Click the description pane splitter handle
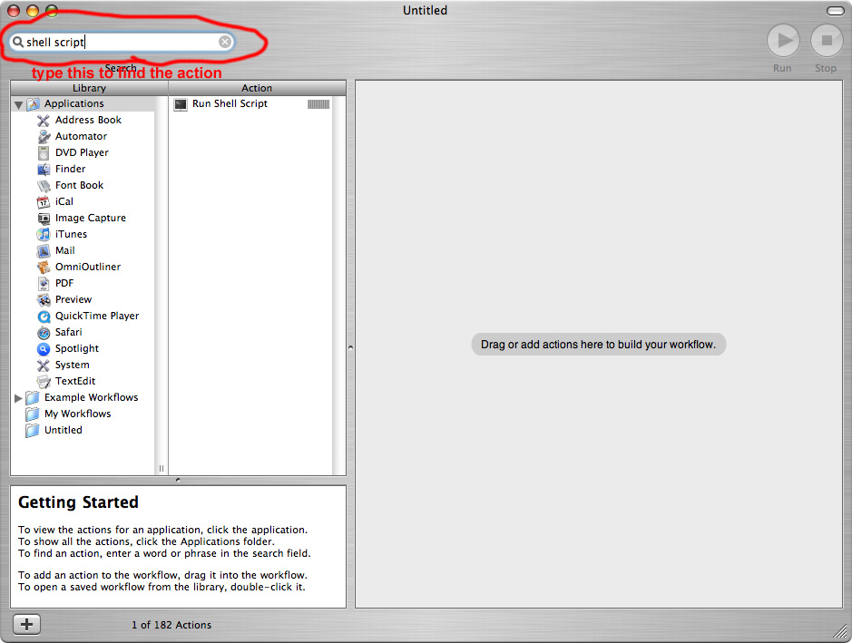852x643 pixels. [x=178, y=480]
